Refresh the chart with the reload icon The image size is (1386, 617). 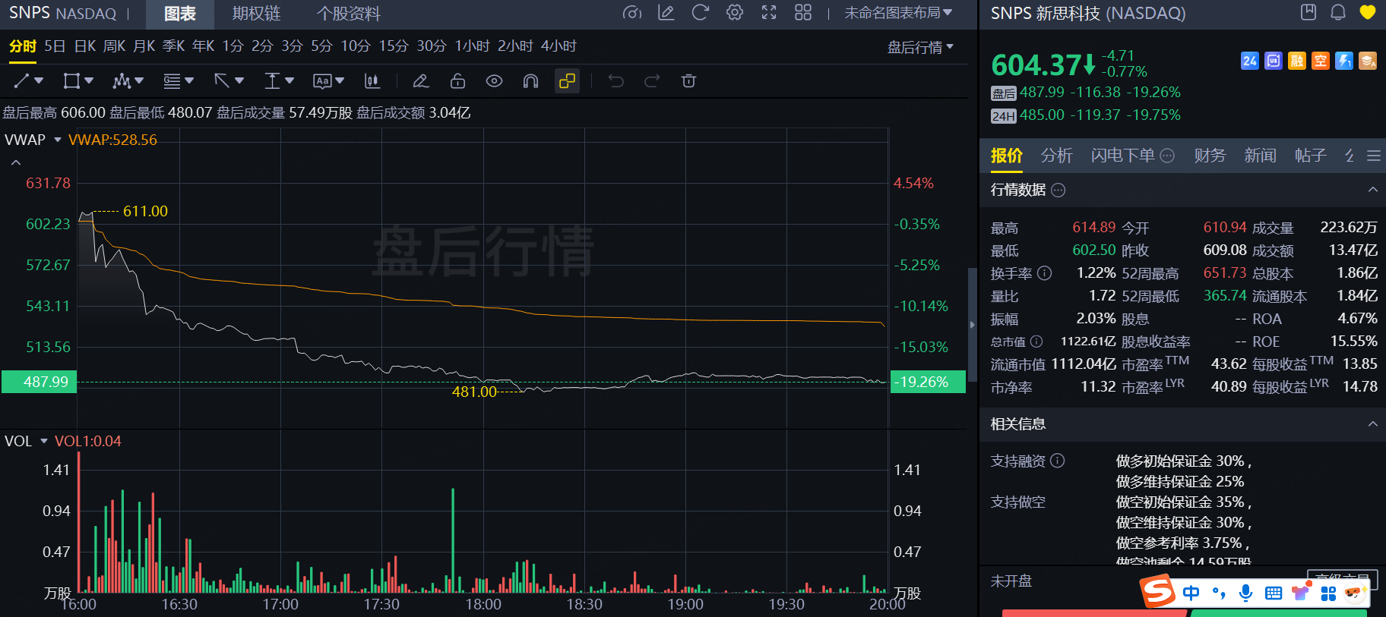point(701,13)
